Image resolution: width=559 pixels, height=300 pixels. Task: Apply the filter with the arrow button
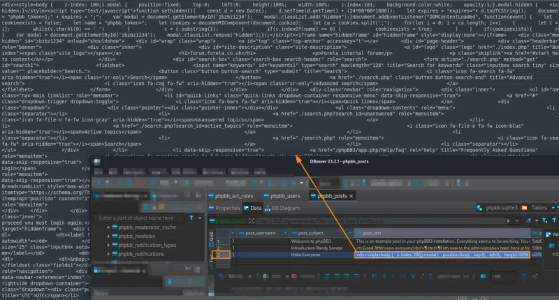pyautogui.click(x=509, y=221)
